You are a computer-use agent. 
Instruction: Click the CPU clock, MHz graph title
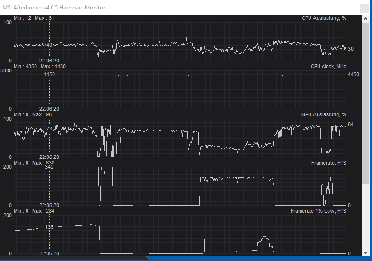tap(328, 66)
